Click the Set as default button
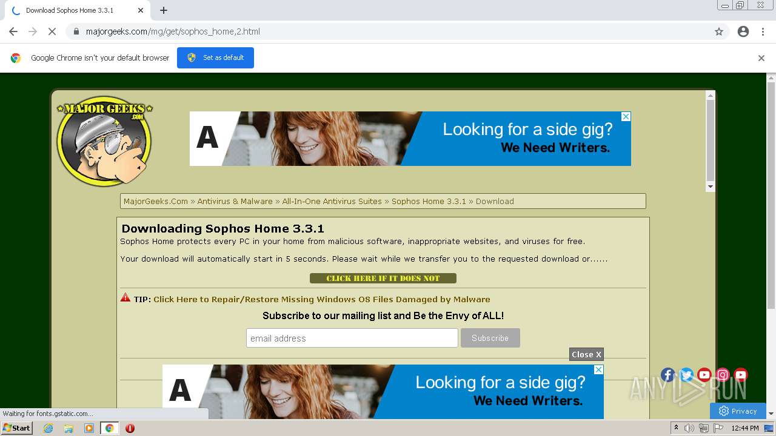Screen dimensions: 776x436 [215, 58]
